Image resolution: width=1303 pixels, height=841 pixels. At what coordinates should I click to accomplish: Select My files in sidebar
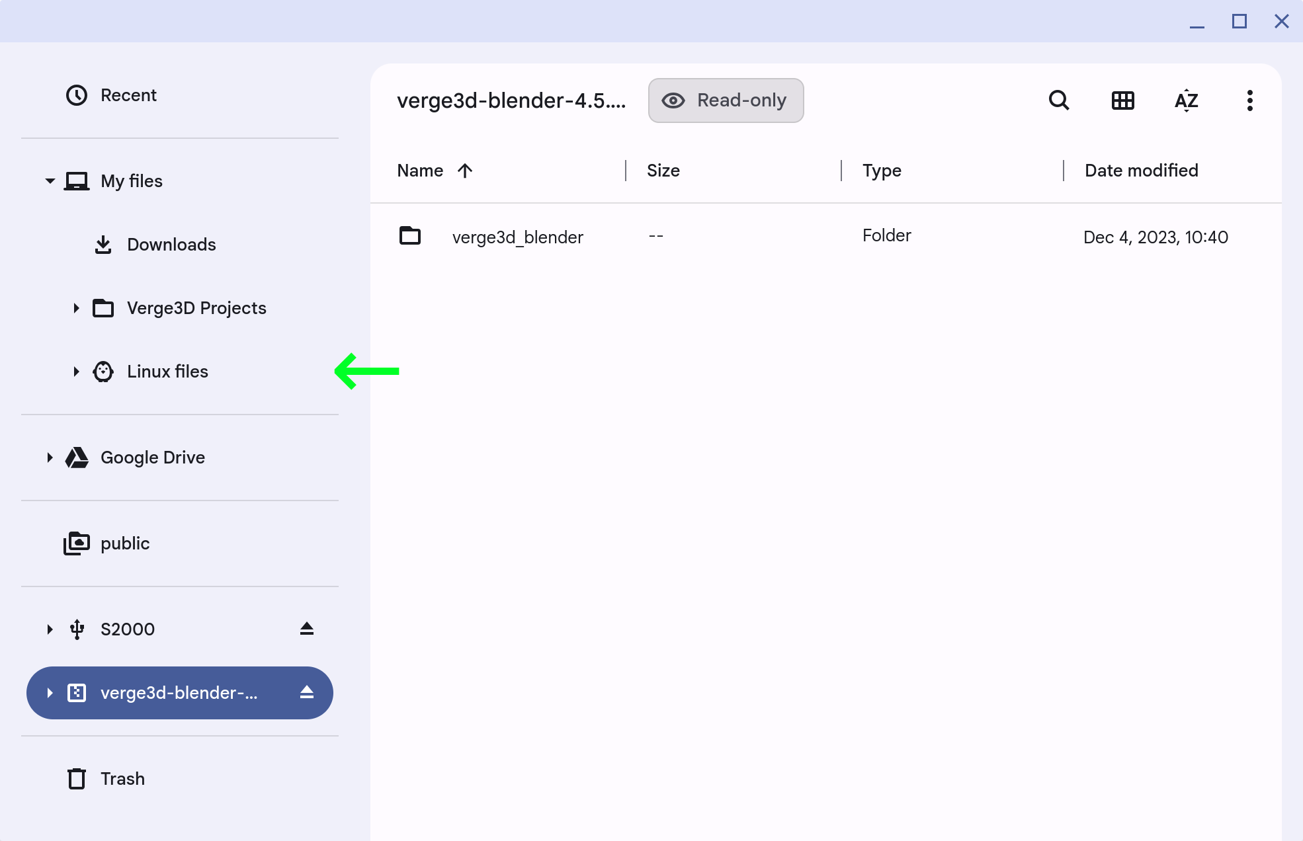180,181
